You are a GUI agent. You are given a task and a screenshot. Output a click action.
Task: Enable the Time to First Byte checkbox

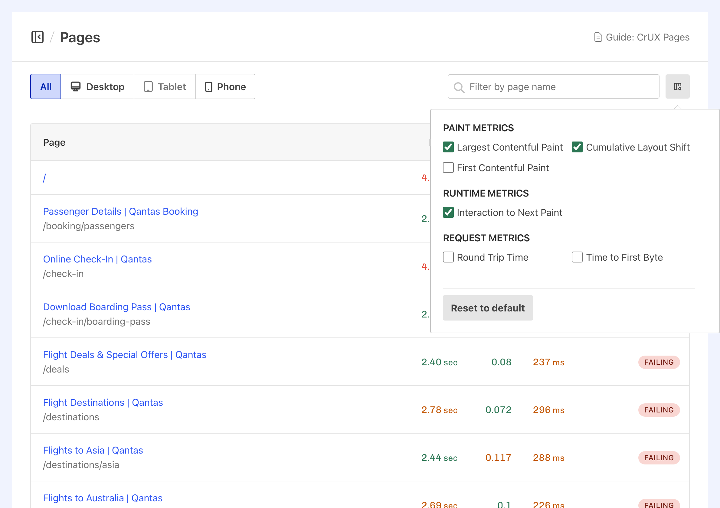click(577, 257)
